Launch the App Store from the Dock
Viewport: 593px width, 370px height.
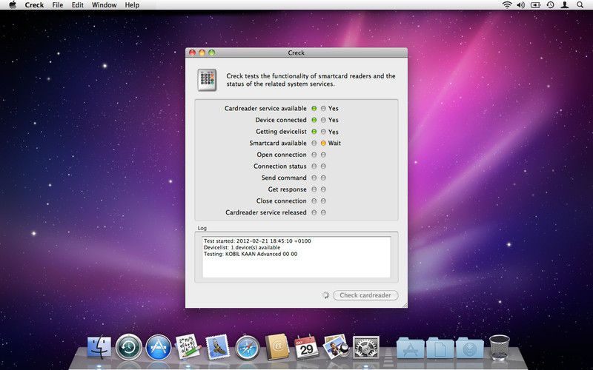pyautogui.click(x=159, y=347)
